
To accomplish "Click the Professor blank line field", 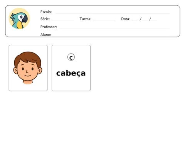I will pyautogui.click(x=114, y=28).
